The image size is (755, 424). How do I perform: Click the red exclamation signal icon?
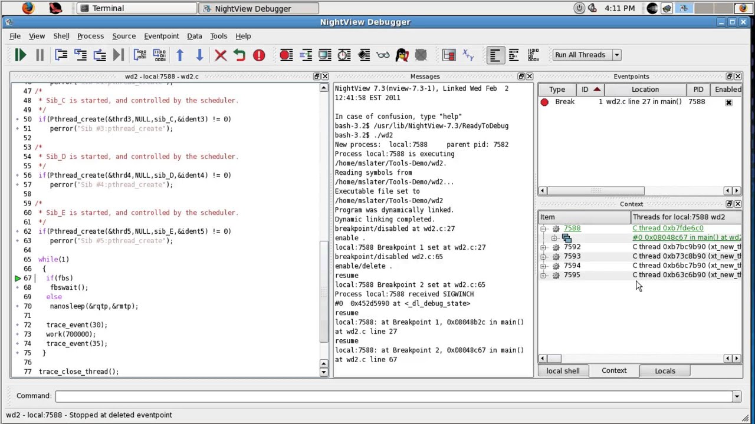pos(259,55)
